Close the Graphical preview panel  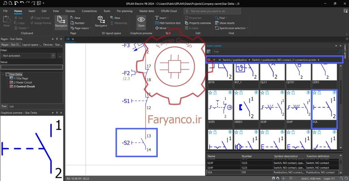[x=61, y=113]
